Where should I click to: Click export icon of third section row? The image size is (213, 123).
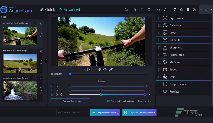(x=52, y=94)
